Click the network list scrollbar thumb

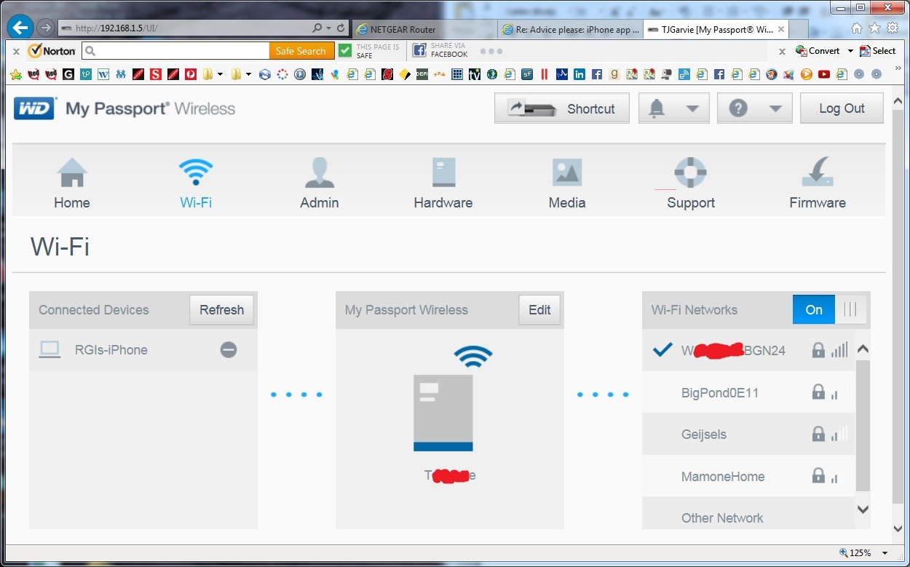tap(863, 425)
